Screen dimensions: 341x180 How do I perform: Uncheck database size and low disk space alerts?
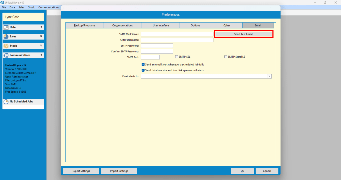tap(143, 70)
